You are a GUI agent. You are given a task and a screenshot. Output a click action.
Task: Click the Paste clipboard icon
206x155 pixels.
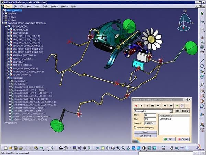(36, 148)
